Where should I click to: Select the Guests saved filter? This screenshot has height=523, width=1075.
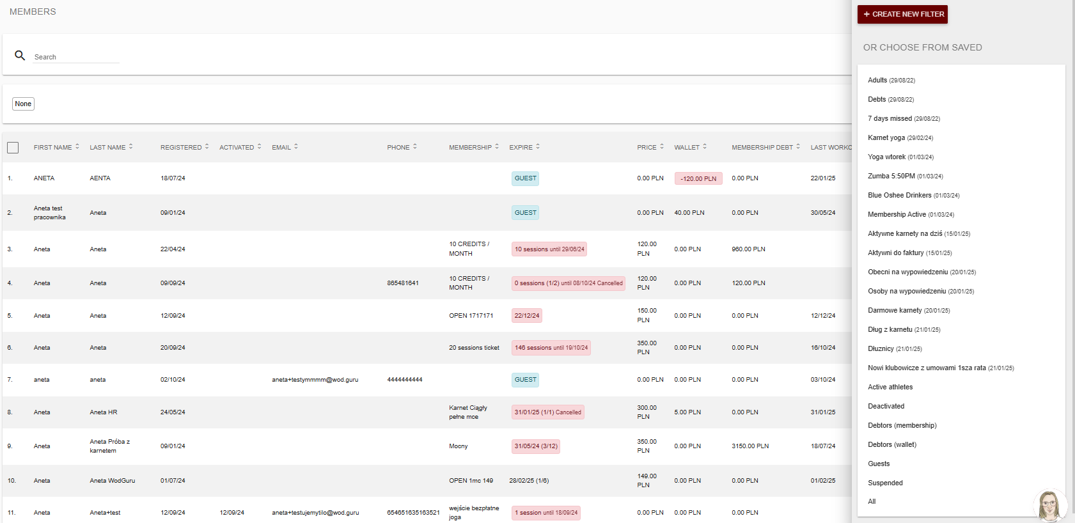pos(879,464)
